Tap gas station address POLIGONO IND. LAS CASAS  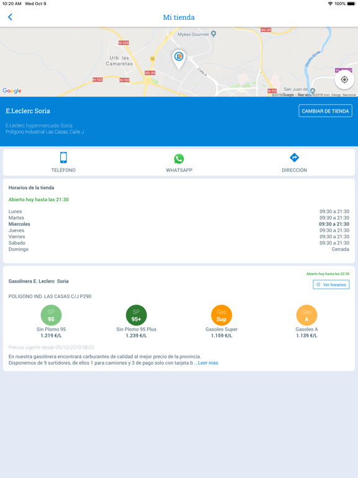[x=50, y=296]
